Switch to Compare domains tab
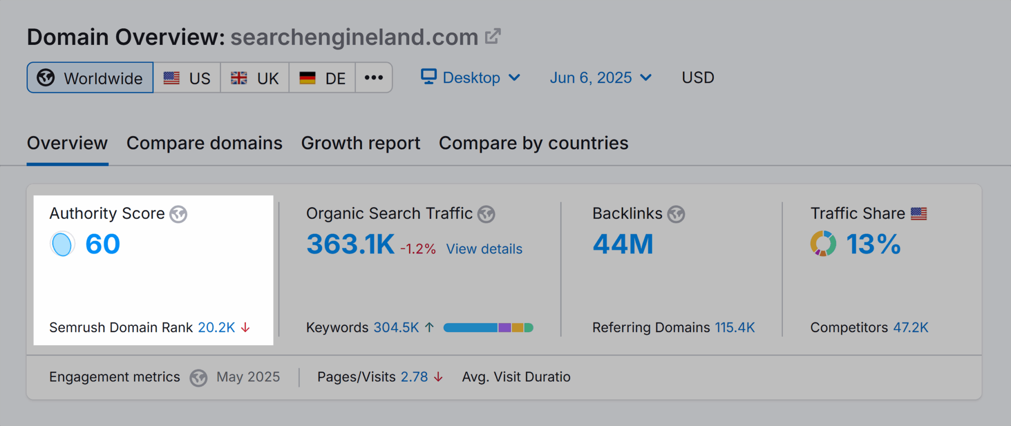 tap(204, 143)
